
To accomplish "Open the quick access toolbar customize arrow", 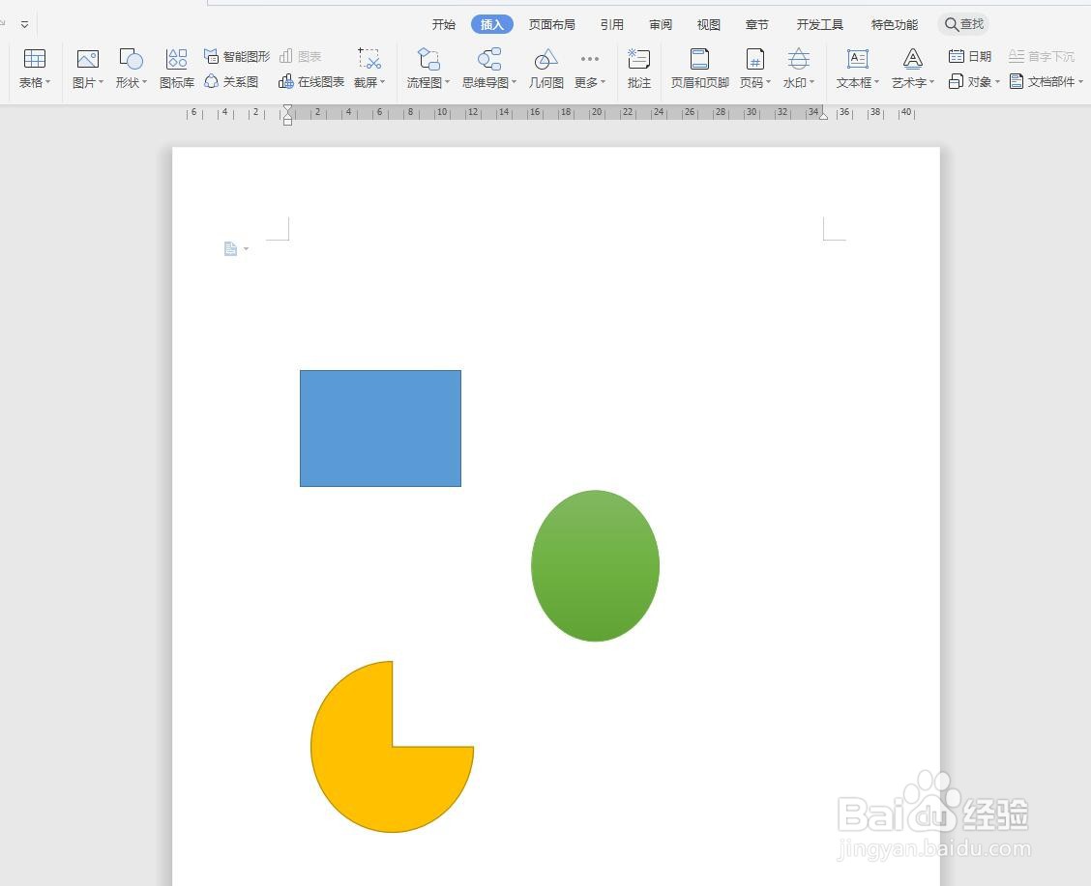I will pyautogui.click(x=24, y=24).
